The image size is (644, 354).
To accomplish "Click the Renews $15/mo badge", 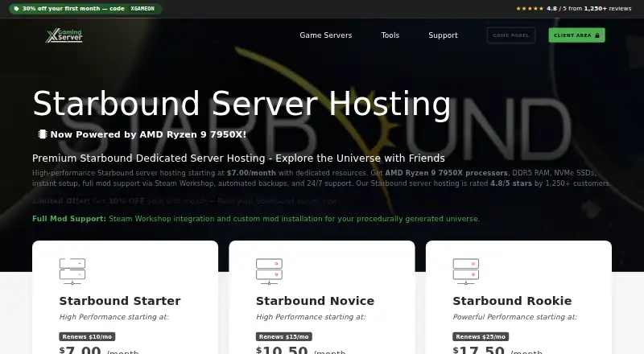I will coord(284,337).
